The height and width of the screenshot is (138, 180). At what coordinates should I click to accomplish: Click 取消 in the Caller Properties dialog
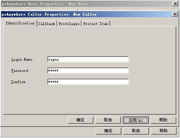coord(108,120)
